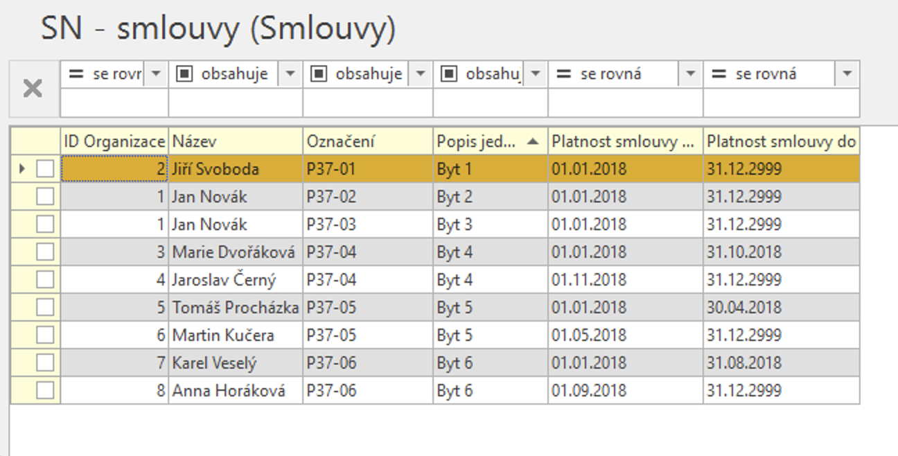The image size is (898, 456).
Task: Open dropdown for Platnost smlouvy do filter
Action: tap(847, 73)
